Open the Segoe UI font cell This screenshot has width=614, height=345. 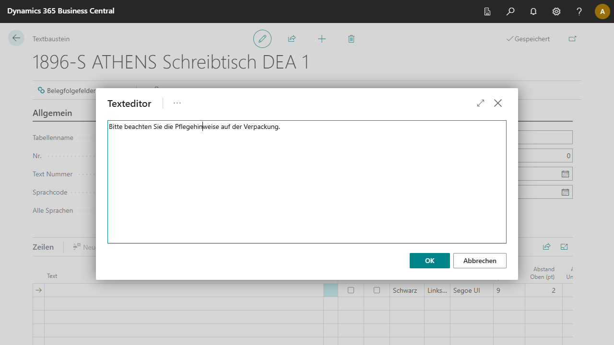tap(471, 290)
